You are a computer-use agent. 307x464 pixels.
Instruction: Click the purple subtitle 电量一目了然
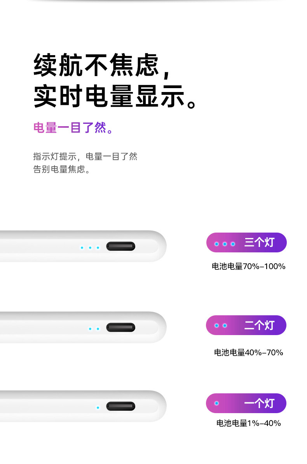73,128
